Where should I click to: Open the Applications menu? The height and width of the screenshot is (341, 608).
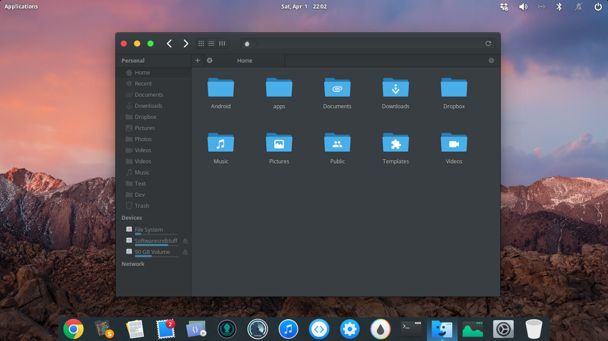21,7
